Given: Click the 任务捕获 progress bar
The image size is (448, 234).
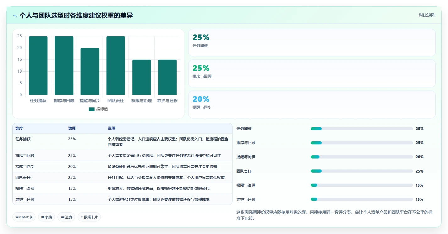Looking at the screenshot, I should pos(362,129).
